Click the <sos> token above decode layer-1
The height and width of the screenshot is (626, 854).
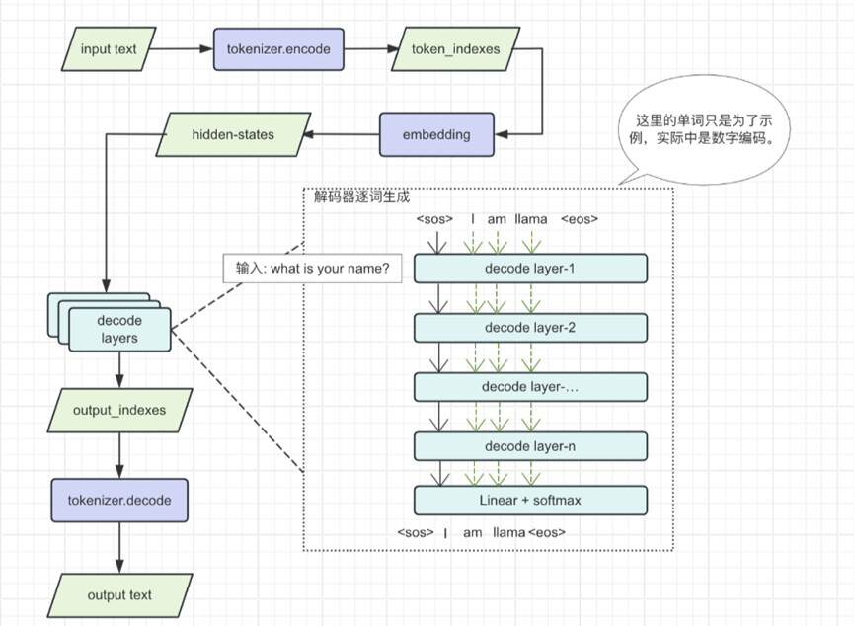coord(434,218)
